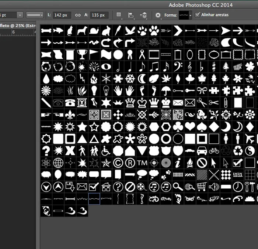258x249 pixels.
Task: Select the hourglass shape
Action: [82, 103]
